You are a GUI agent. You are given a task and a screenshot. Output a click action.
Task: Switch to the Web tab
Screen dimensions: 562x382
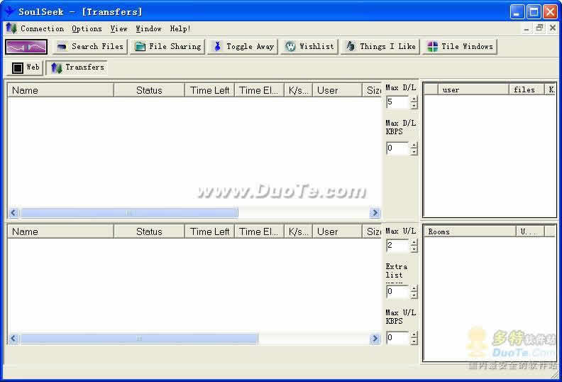click(26, 67)
